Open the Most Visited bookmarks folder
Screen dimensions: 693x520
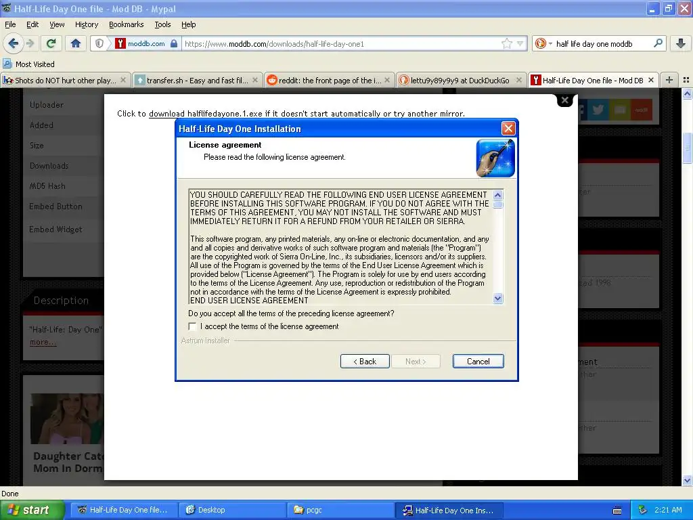point(28,64)
